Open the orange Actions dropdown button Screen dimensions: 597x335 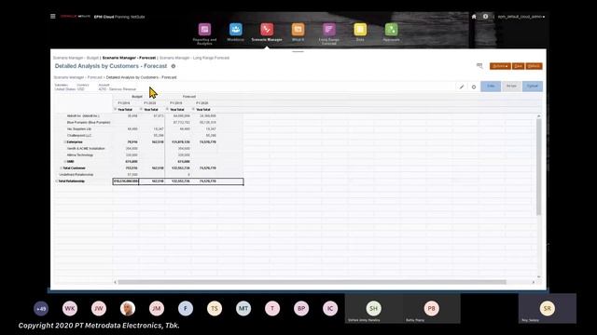coord(500,66)
